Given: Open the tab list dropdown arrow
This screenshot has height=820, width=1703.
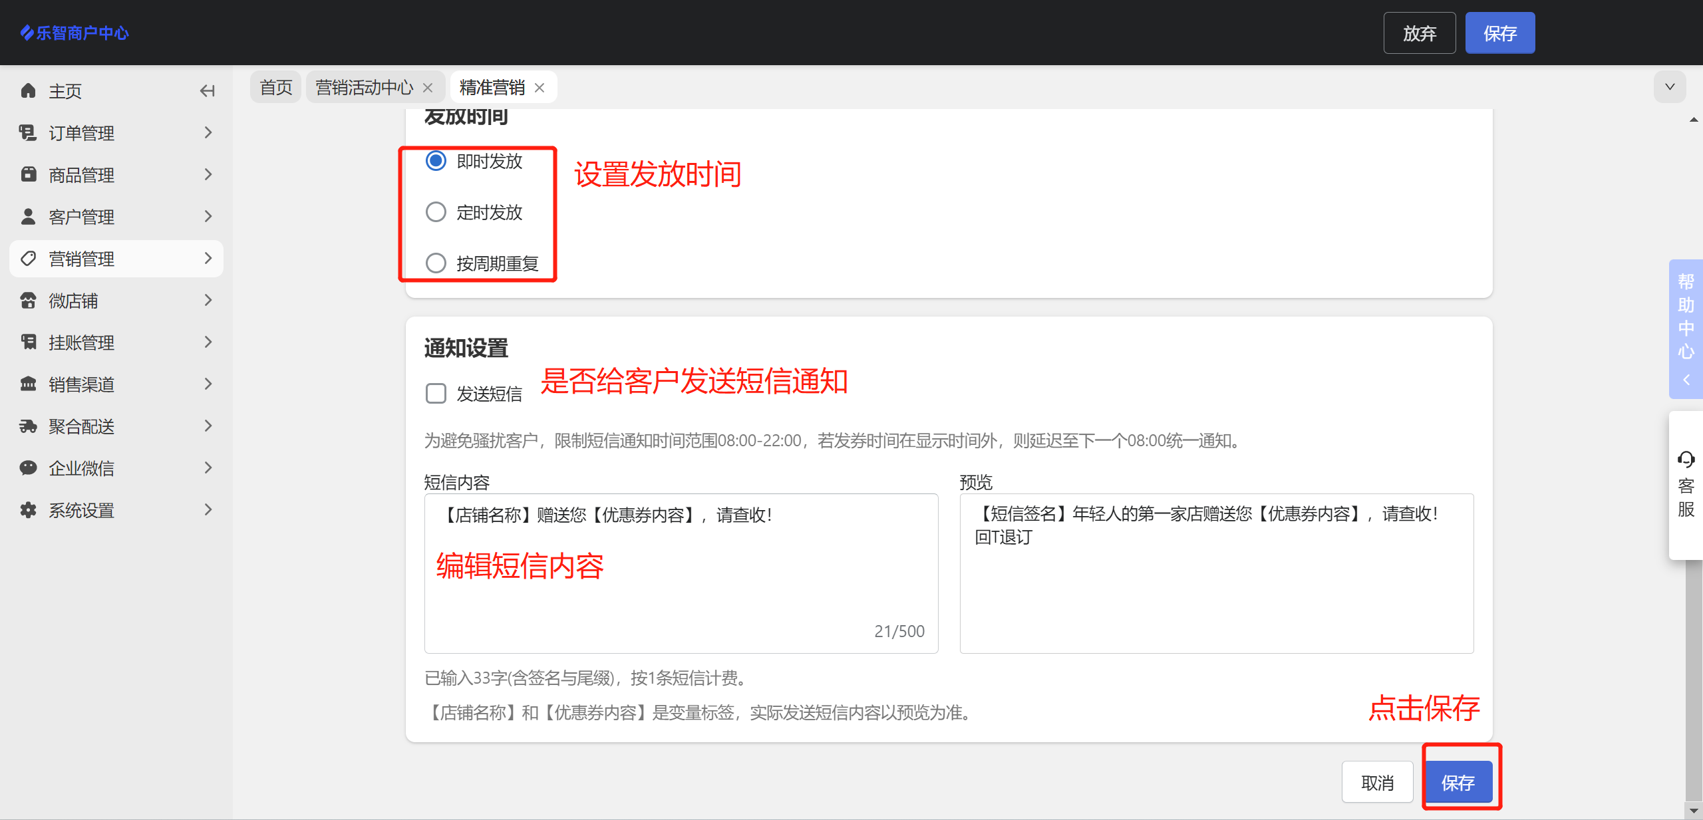Looking at the screenshot, I should coord(1669,87).
